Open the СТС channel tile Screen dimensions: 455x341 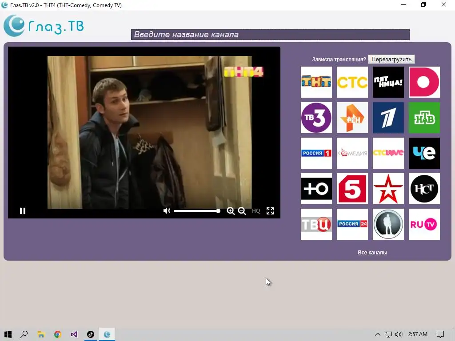352,82
